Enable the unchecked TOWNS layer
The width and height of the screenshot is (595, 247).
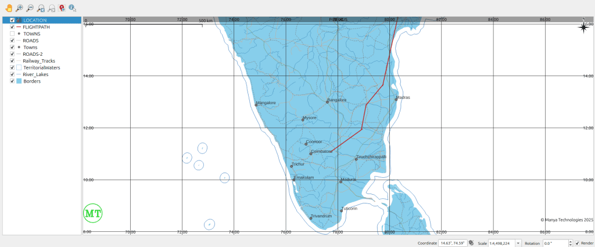(12, 34)
